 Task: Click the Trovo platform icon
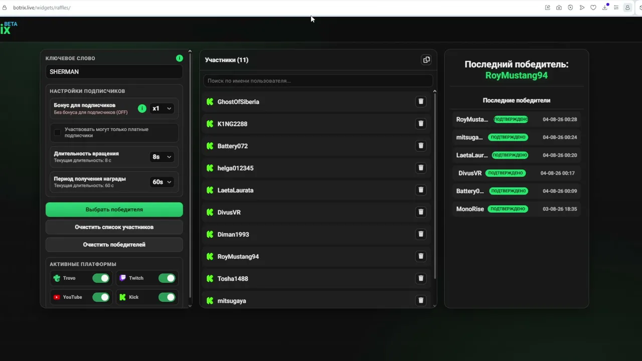point(57,278)
